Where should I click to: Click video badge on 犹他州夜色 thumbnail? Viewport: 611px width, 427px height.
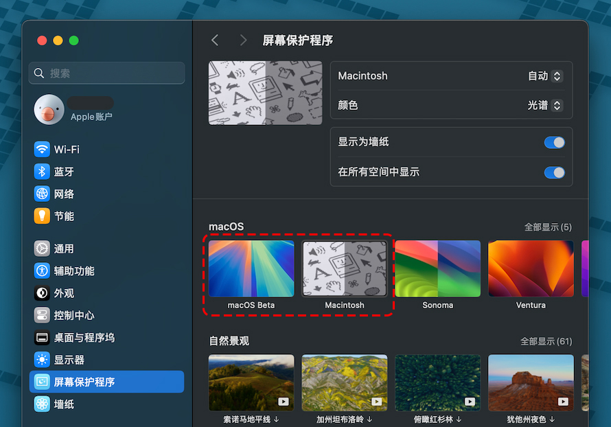563,402
